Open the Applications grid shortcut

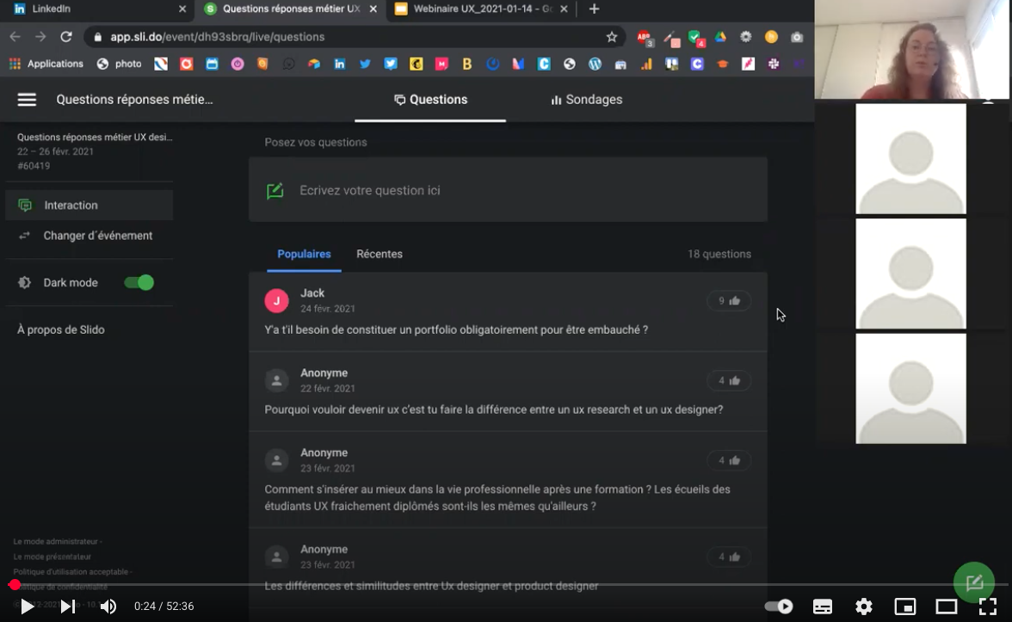[x=46, y=64]
